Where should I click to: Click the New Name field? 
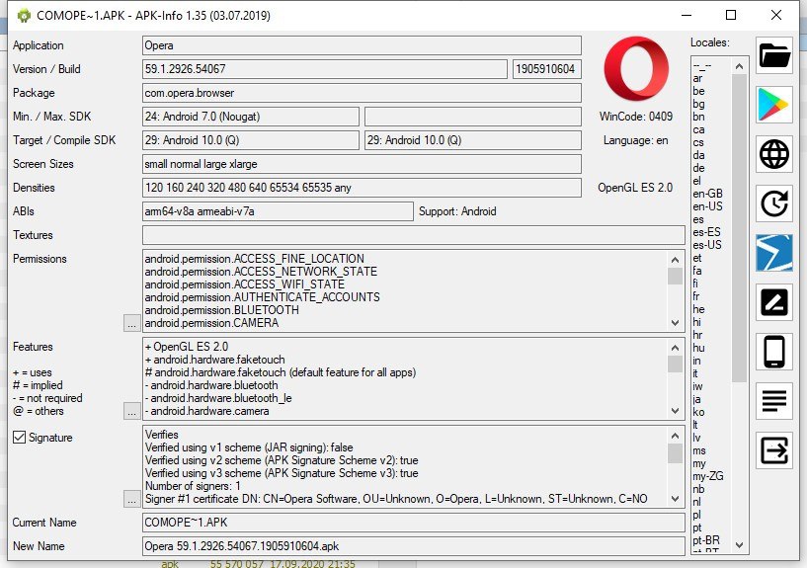pos(414,546)
